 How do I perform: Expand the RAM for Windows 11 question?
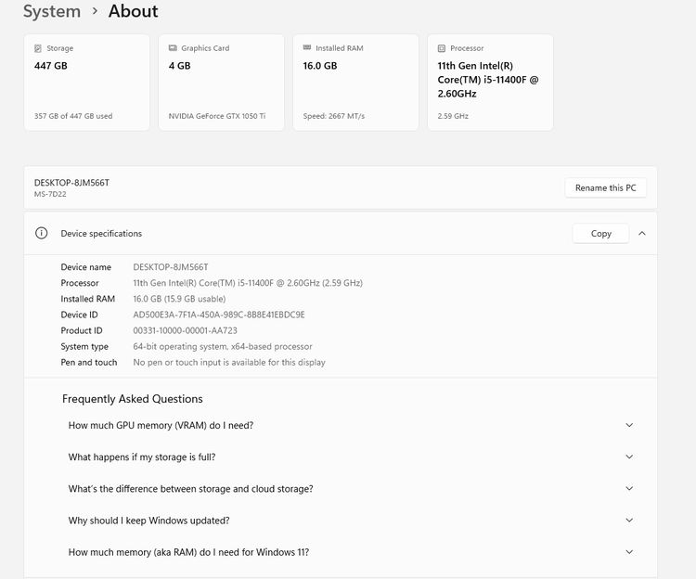tap(629, 552)
